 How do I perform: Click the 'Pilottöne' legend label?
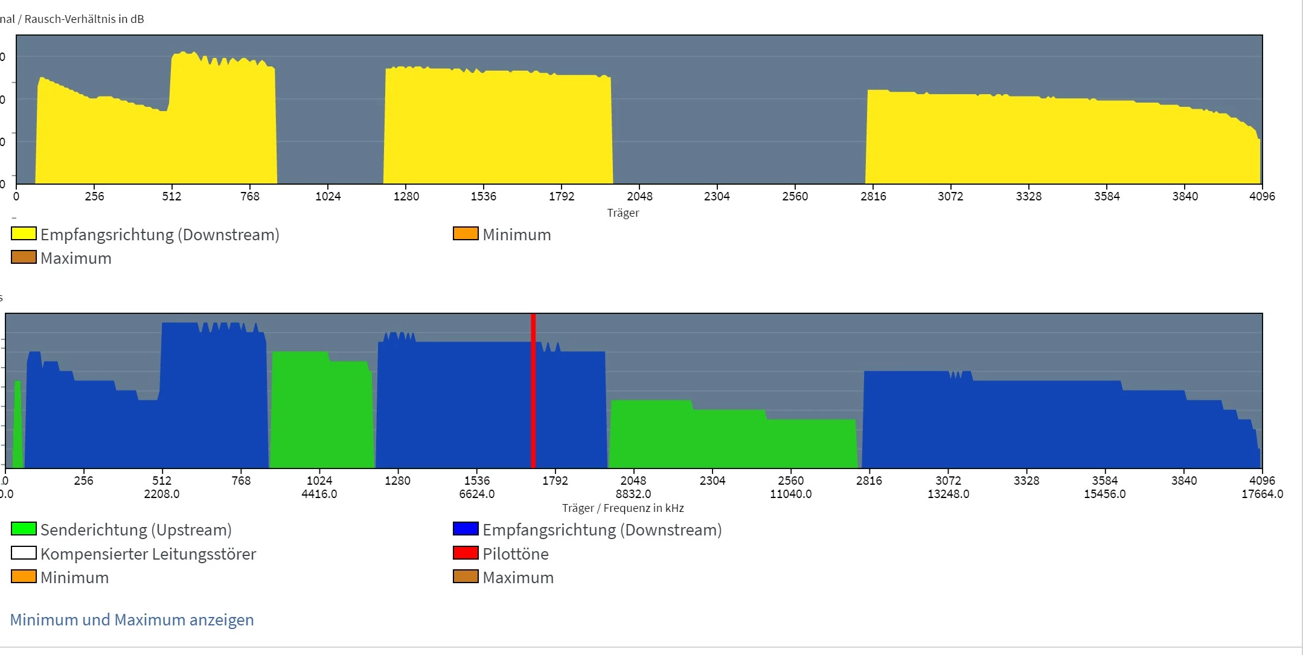pos(516,554)
